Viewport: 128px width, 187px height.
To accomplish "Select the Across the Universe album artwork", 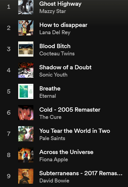I will (26, 155).
